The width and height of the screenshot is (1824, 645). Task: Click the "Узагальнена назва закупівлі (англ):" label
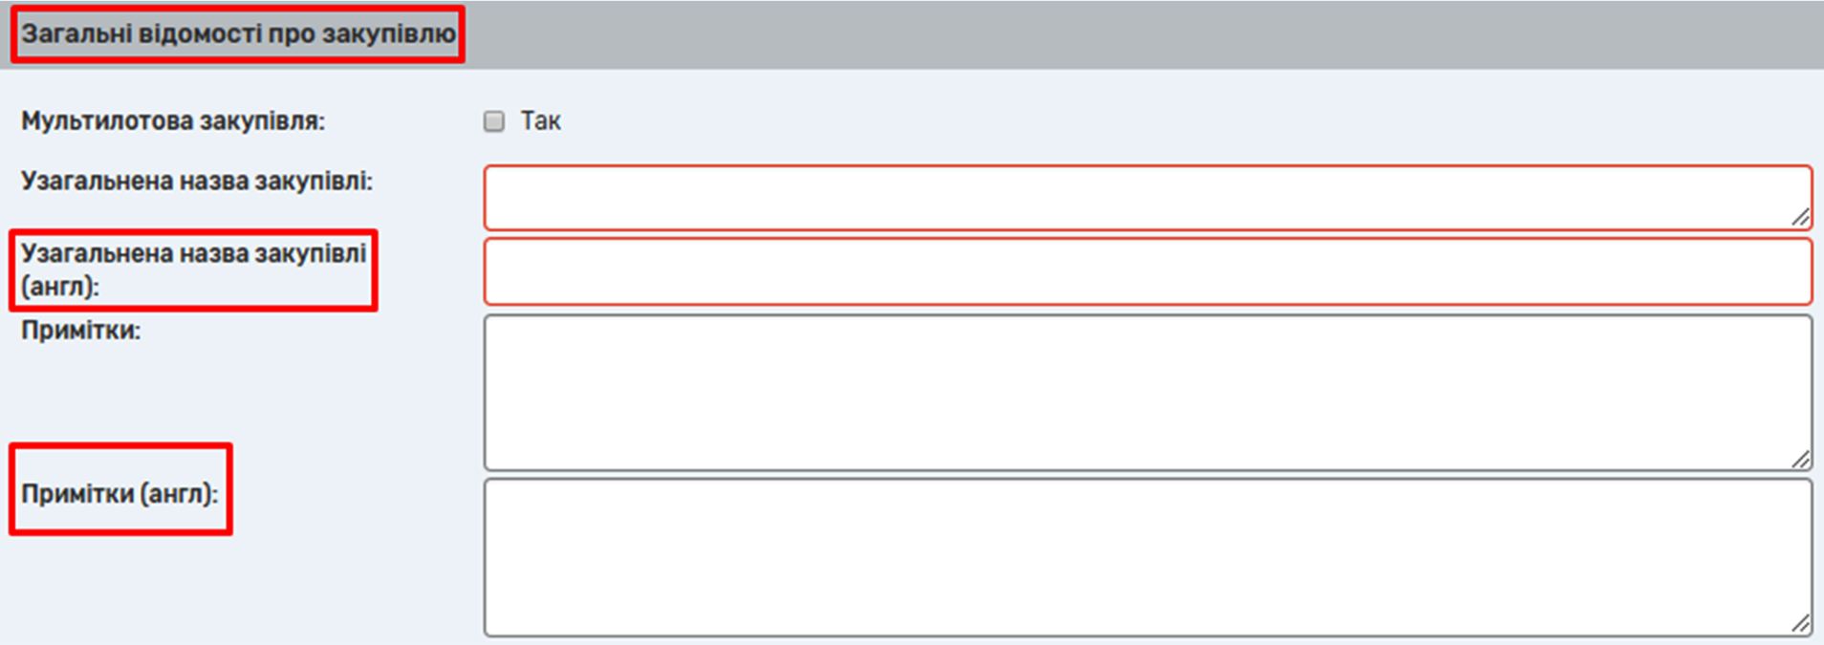click(x=193, y=269)
